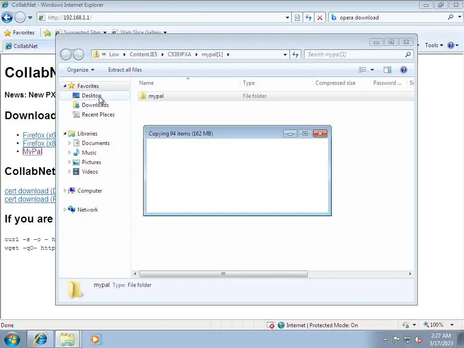Screen dimensions: 464x348
Task: Click the muted volume icon in system tray
Action: 418,340
